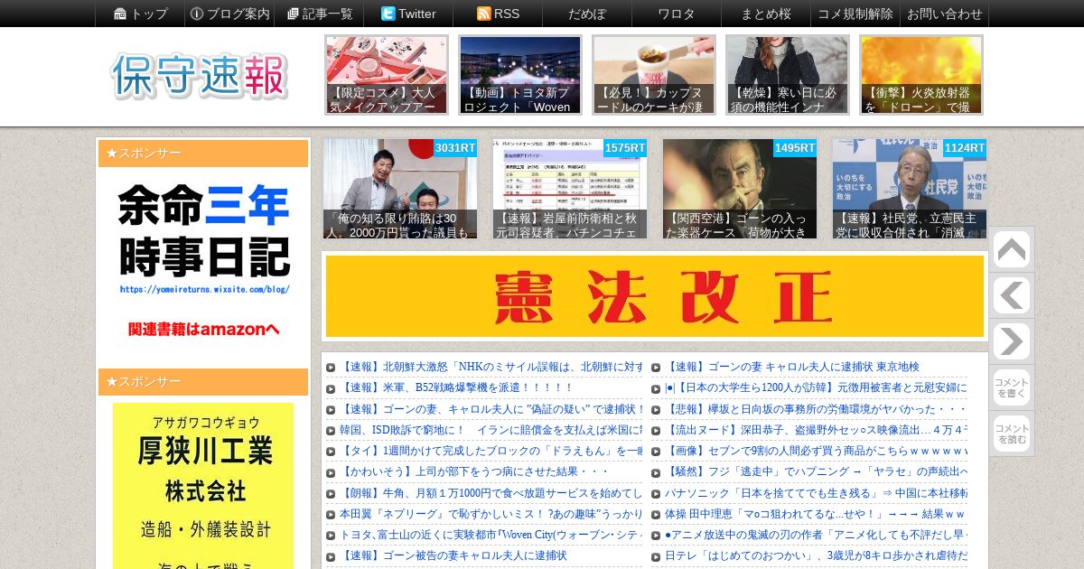
Task: Open 韓国、ISD敗訴で窮地に link
Action: tap(491, 430)
